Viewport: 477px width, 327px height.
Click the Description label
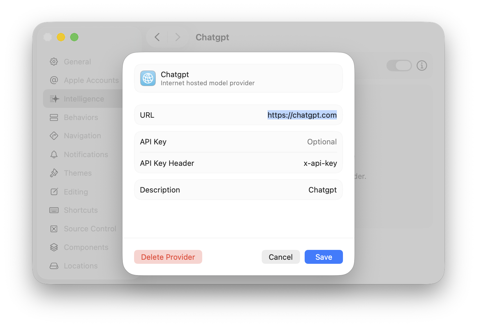160,190
